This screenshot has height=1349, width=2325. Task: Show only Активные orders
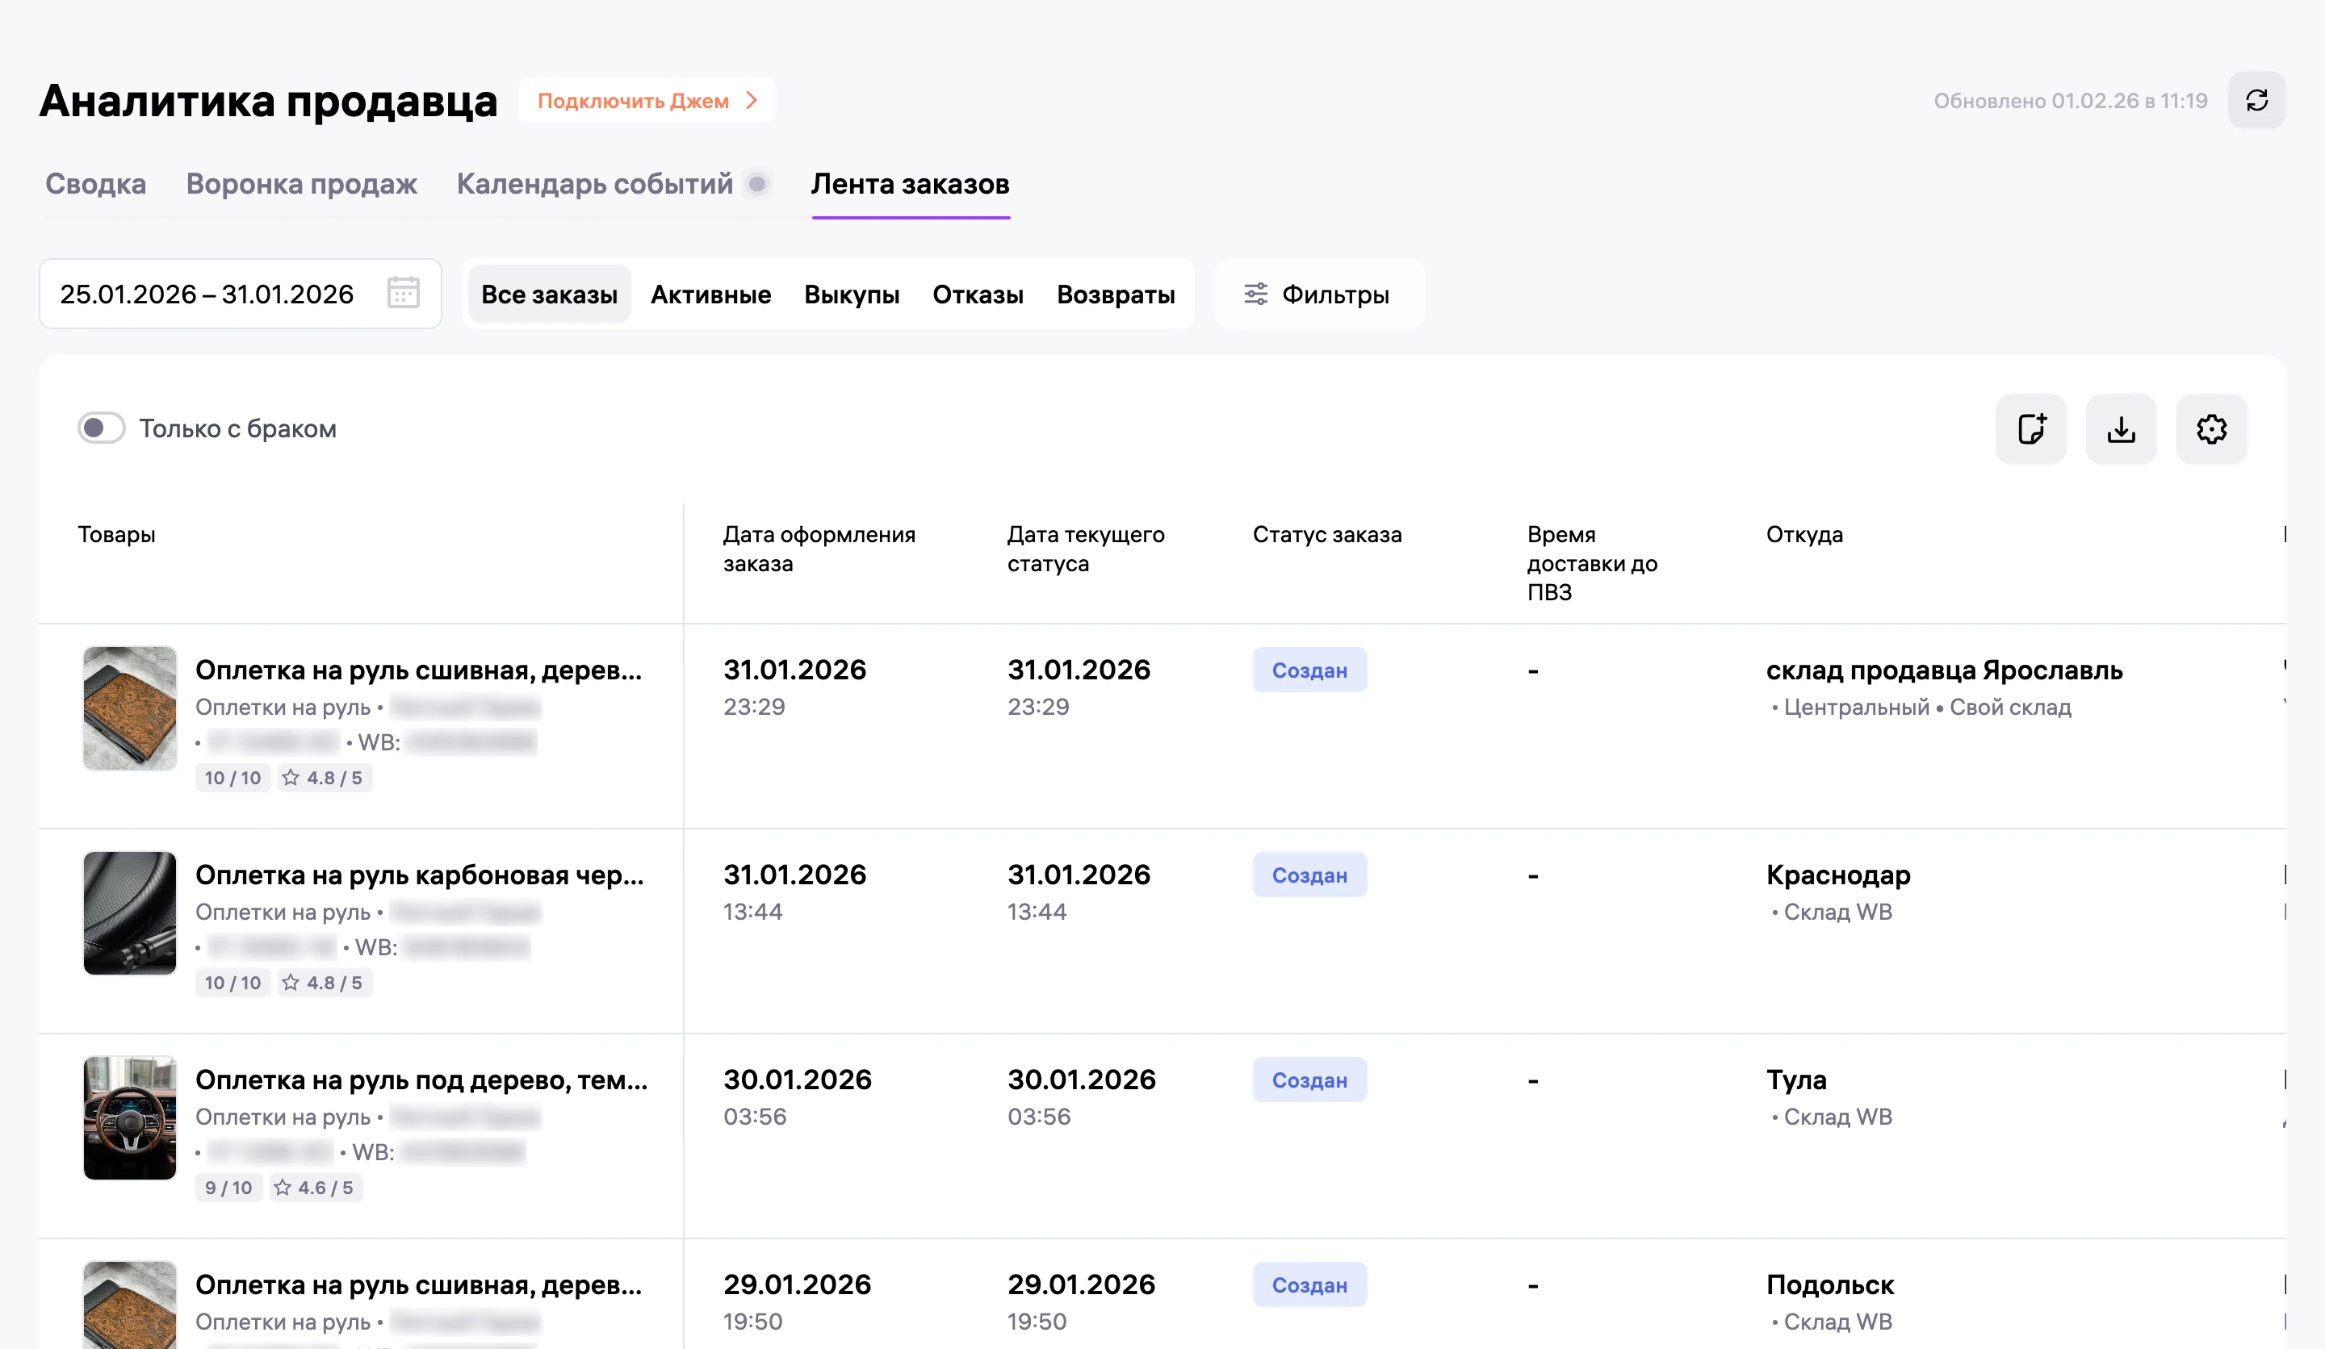tap(711, 294)
